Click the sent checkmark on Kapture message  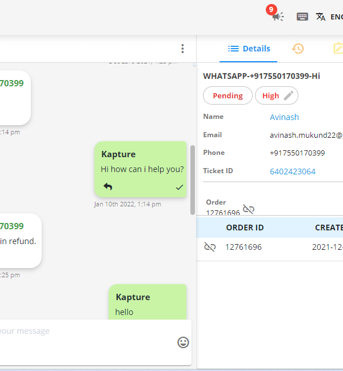click(180, 187)
